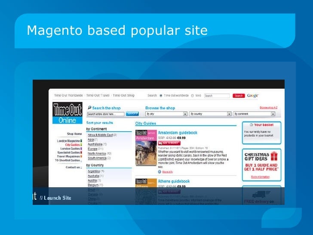Click the Christmas gift box icon

(274, 156)
